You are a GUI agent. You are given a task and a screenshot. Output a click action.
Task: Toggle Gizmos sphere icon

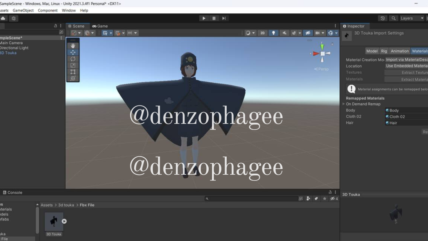[x=331, y=33]
